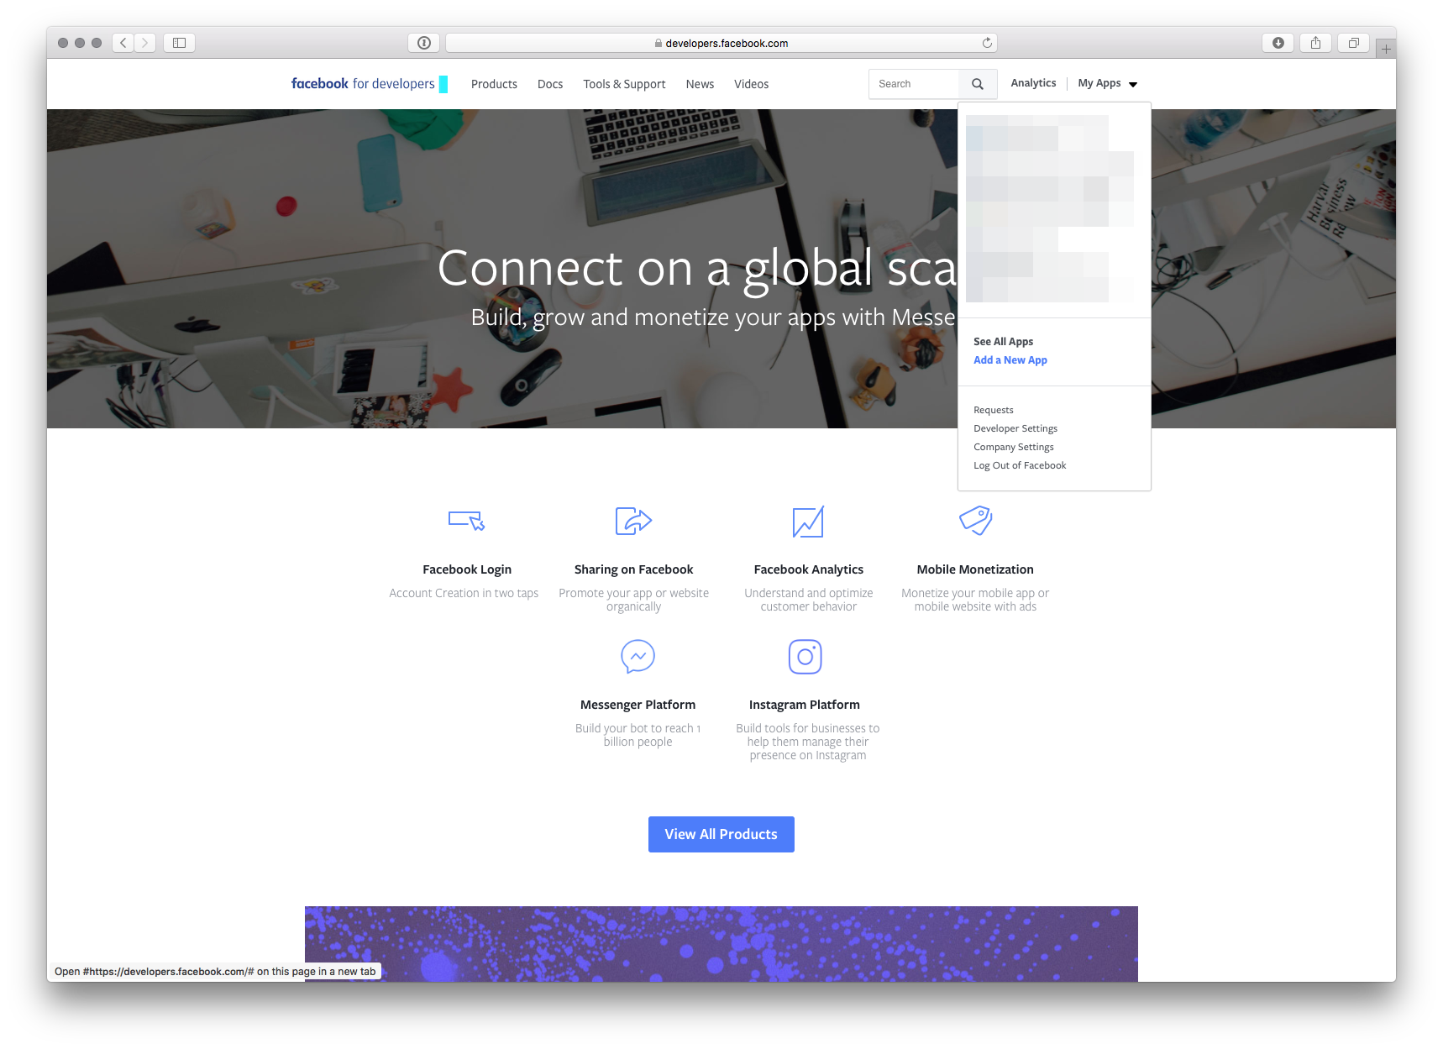This screenshot has width=1443, height=1049.
Task: Open the Mobile Monetization title
Action: pyautogui.click(x=975, y=569)
